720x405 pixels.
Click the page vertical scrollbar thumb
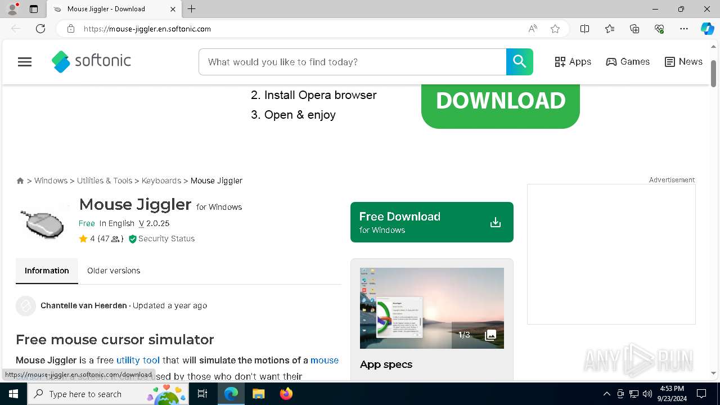coord(714,73)
